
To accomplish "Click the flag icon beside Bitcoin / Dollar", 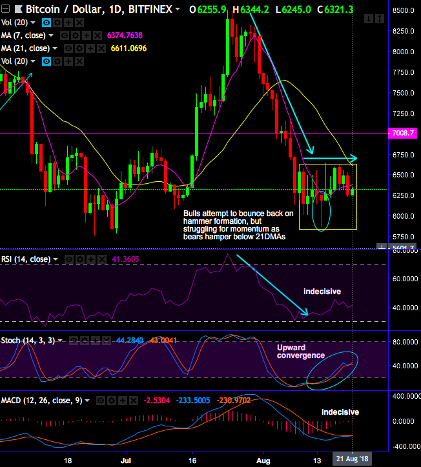I will (19, 9).
